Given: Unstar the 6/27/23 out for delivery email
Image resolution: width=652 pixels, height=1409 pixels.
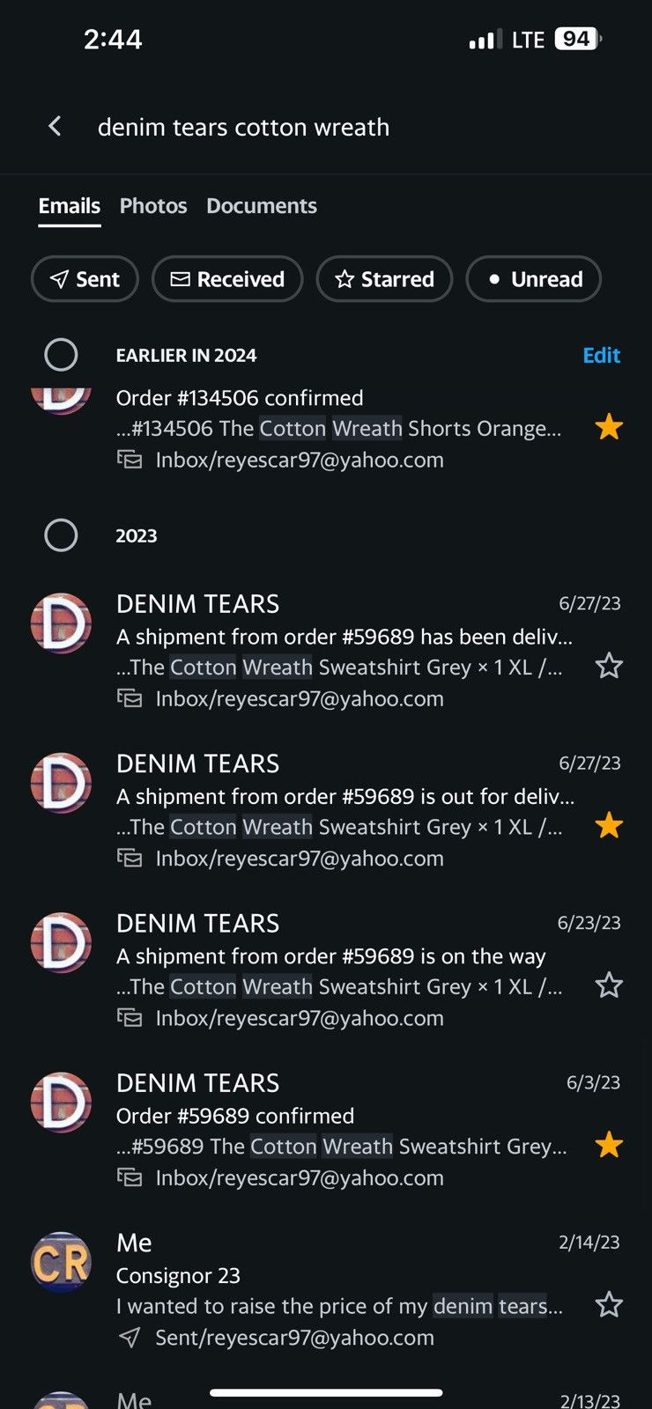Looking at the screenshot, I should [x=609, y=826].
